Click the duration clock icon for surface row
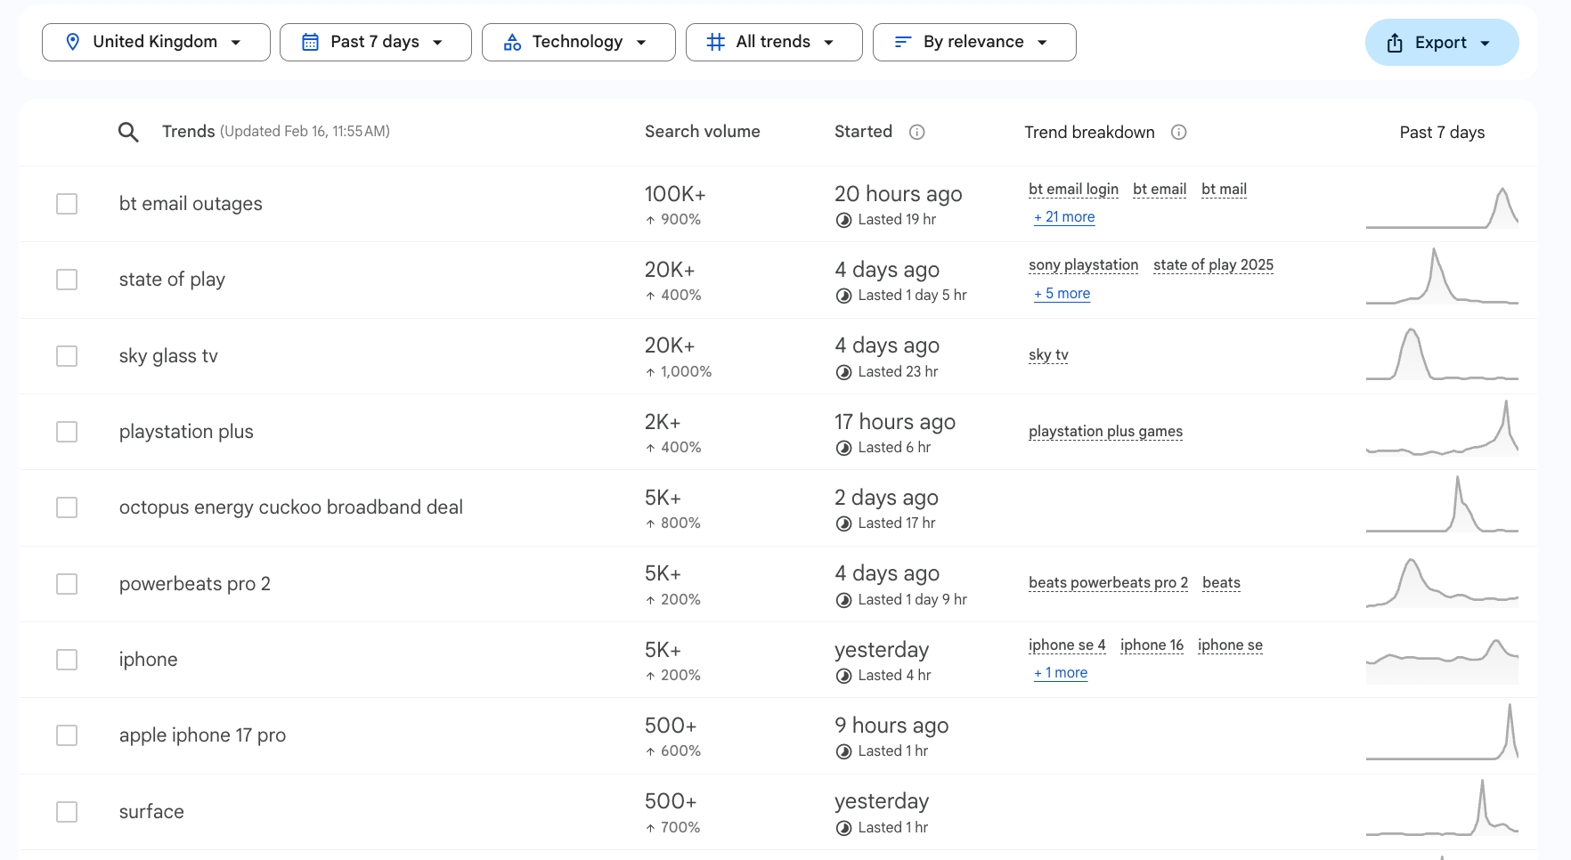Screen dimensions: 1571x860 pyautogui.click(x=843, y=828)
